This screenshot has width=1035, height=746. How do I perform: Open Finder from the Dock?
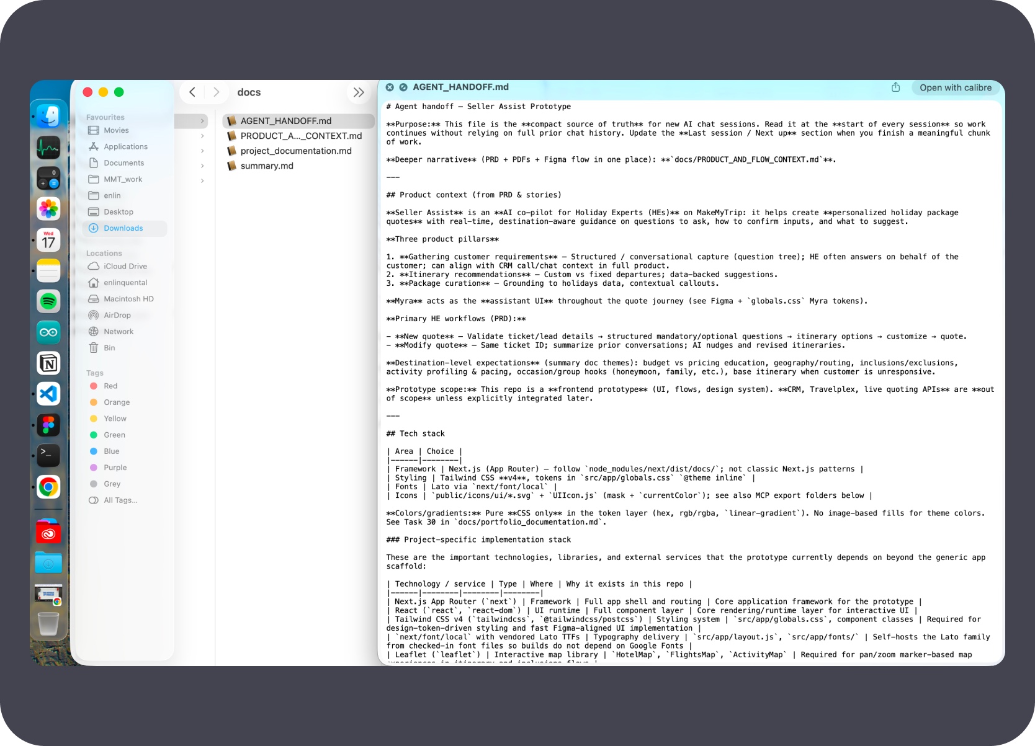[x=48, y=115]
